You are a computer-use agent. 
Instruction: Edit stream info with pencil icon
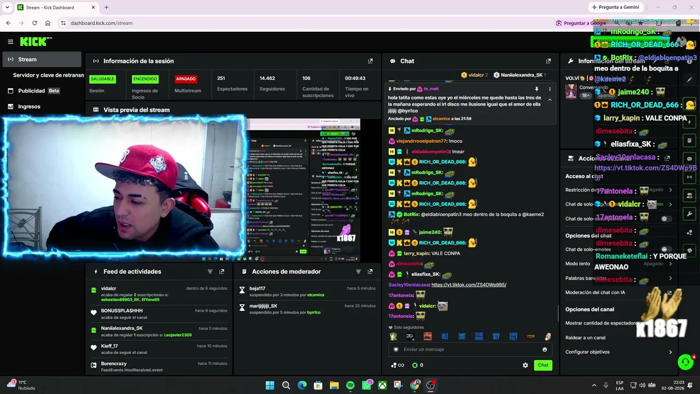point(690,80)
